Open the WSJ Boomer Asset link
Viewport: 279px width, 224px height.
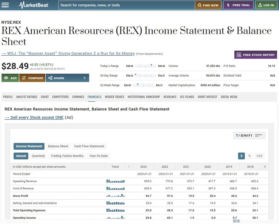[68, 54]
